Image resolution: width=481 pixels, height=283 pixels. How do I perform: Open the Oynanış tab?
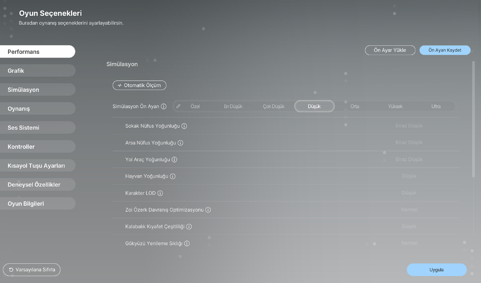click(38, 109)
